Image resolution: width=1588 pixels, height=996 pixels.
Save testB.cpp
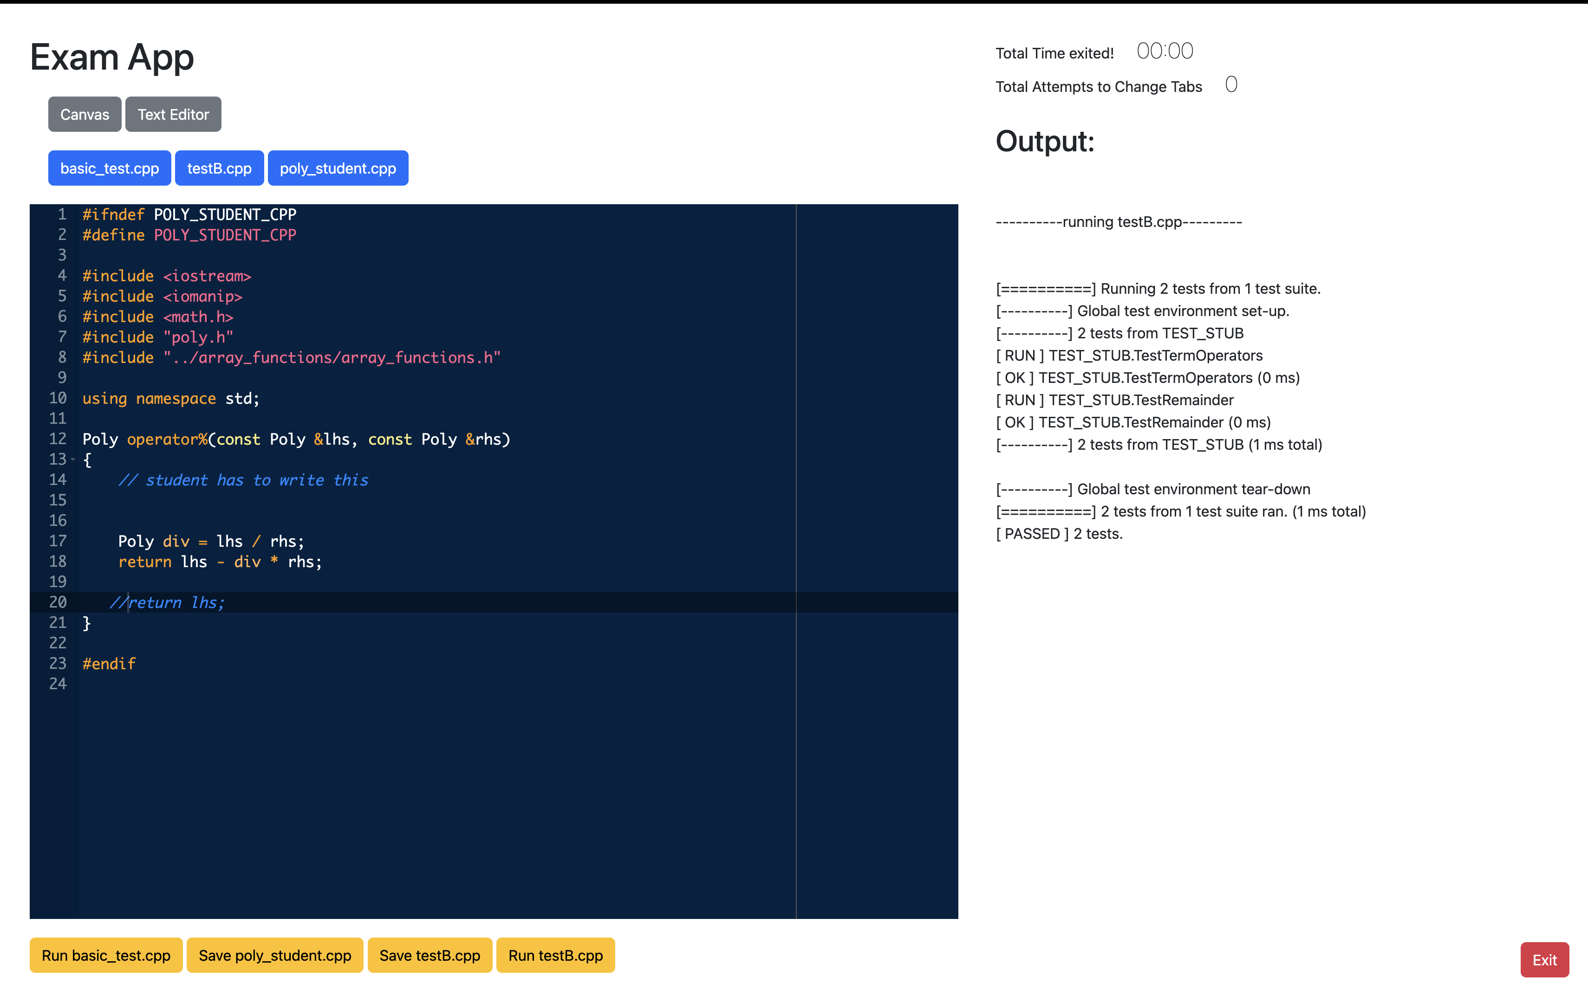tap(430, 955)
